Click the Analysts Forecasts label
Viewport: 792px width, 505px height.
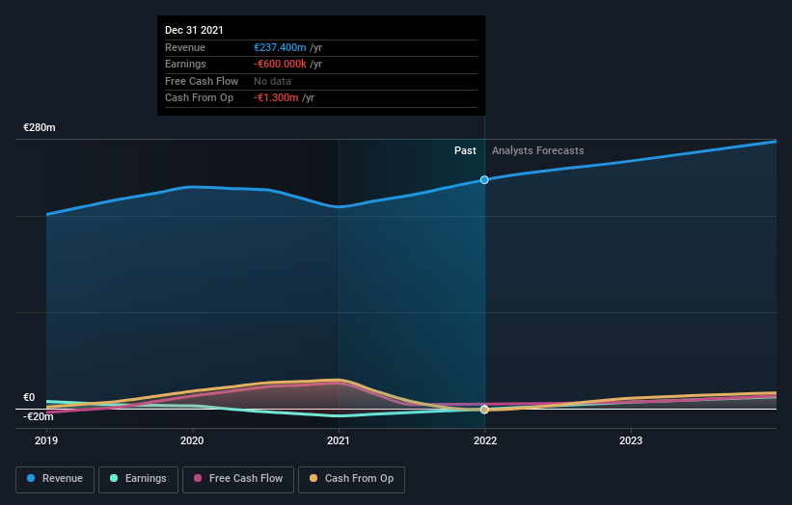coord(538,151)
